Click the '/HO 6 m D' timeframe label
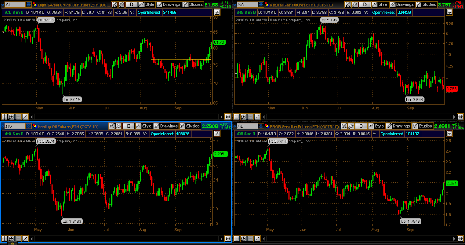 click(x=14, y=134)
